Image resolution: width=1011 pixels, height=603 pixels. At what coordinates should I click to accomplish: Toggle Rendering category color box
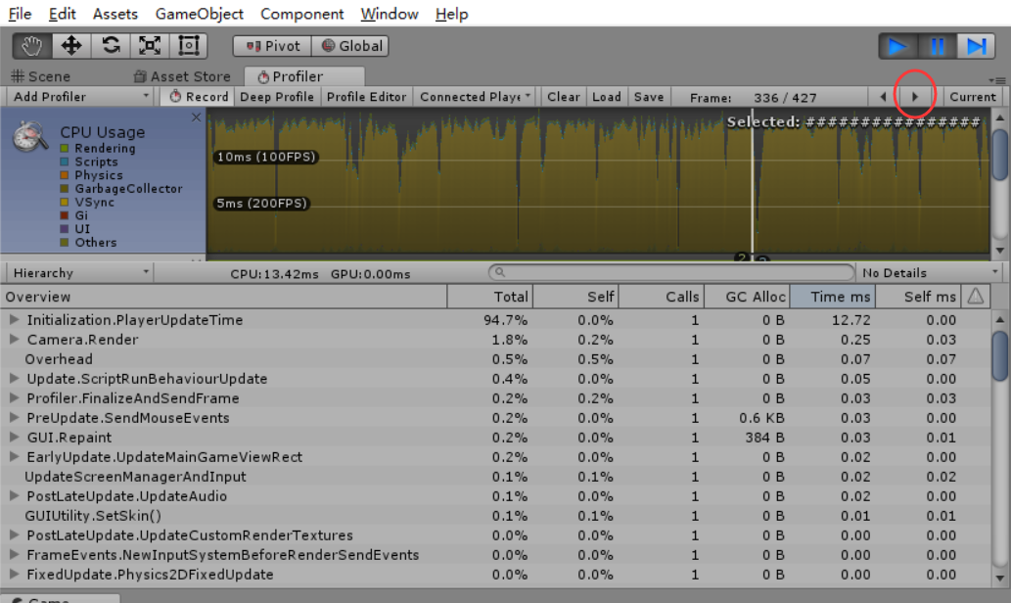(65, 149)
